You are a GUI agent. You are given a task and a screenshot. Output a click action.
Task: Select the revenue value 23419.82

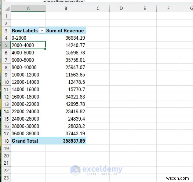[66, 111]
